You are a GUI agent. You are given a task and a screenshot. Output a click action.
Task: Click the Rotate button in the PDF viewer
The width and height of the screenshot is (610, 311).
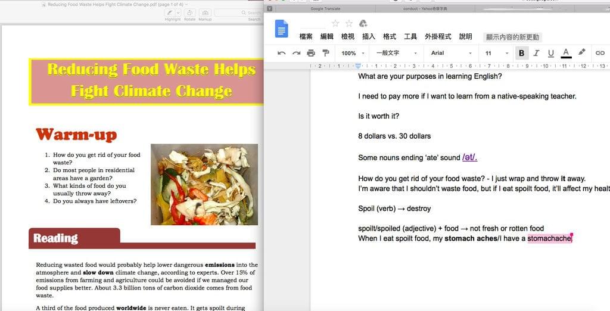[x=190, y=13]
